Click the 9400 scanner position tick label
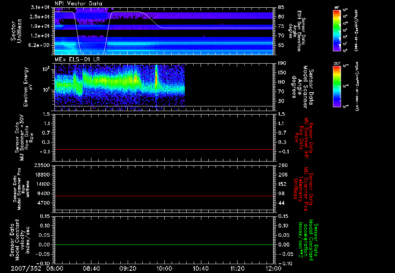The height and width of the screenshot is (273, 395). tap(43, 194)
